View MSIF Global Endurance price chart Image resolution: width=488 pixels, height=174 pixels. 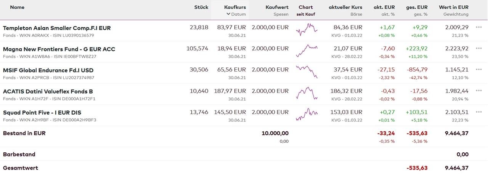(307, 71)
